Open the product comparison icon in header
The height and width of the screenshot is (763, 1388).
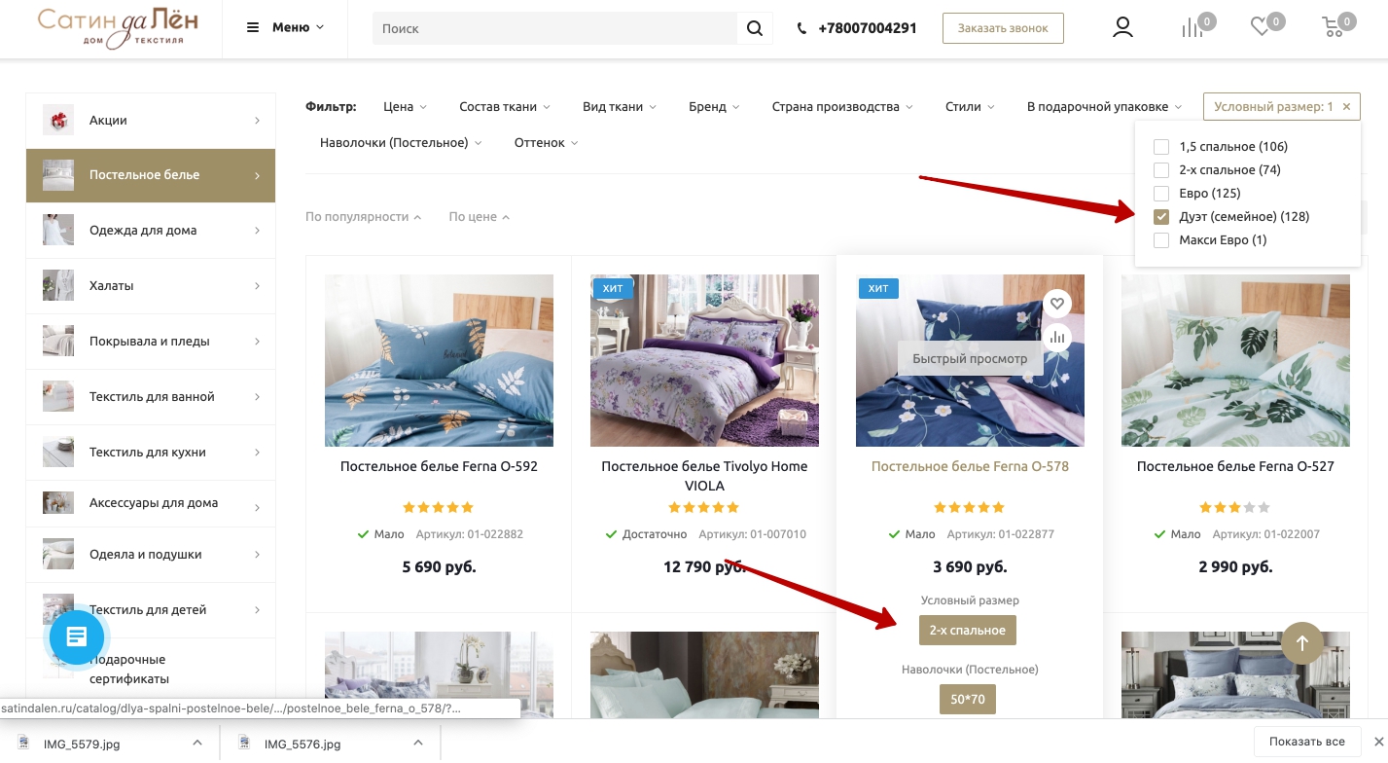coord(1192,28)
